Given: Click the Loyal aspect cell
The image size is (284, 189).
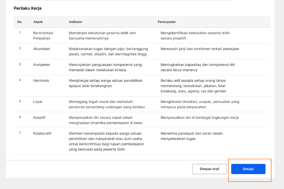Looking at the screenshot, I should 38,102.
